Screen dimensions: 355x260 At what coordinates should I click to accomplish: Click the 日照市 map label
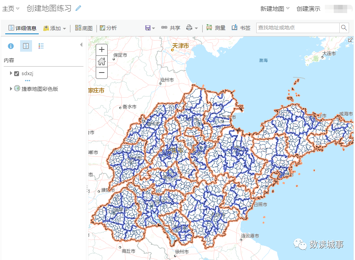point(260,204)
